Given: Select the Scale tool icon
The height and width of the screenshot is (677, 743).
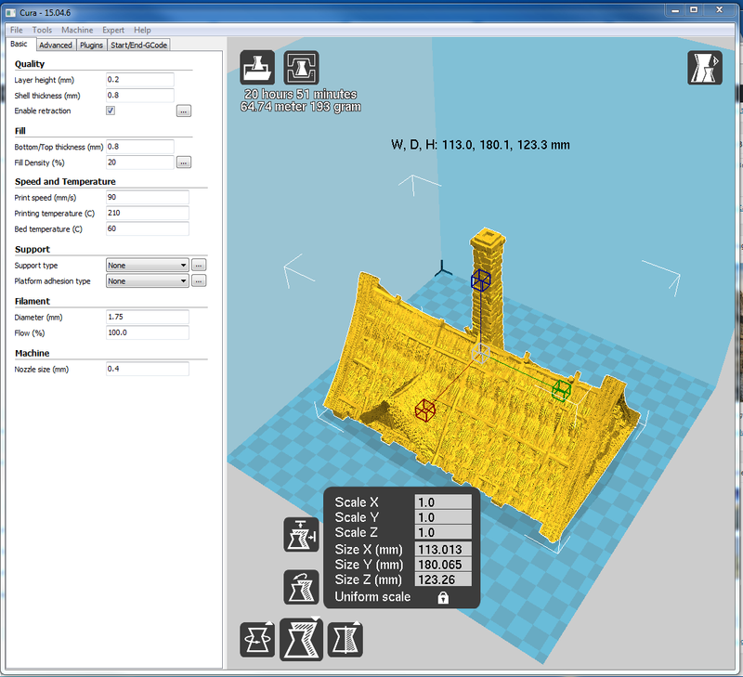Looking at the screenshot, I should point(301,639).
